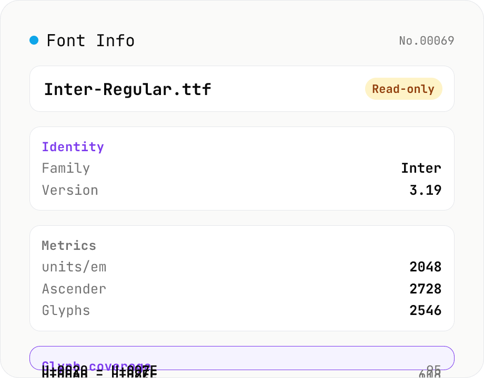The image size is (484, 378).
Task: Select the units/em value 2048
Action: tap(426, 267)
